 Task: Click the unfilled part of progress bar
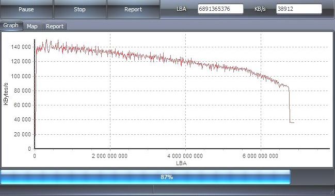click(x=312, y=177)
